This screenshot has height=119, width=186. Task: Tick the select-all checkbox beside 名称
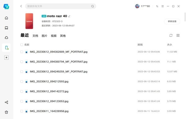(x=22, y=45)
